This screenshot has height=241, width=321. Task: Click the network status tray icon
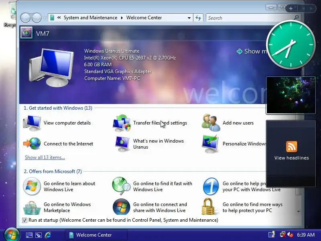coord(283,235)
